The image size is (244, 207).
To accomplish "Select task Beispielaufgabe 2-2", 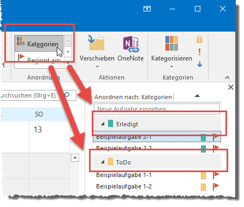I will [157, 148].
